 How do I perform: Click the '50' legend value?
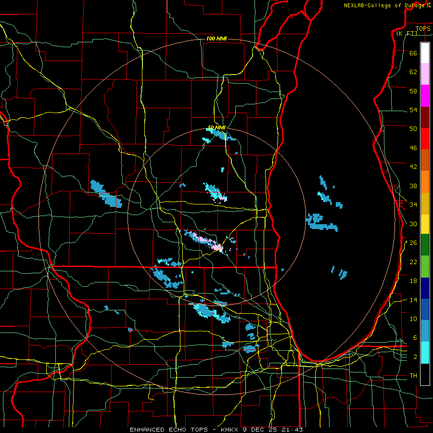tap(413, 129)
